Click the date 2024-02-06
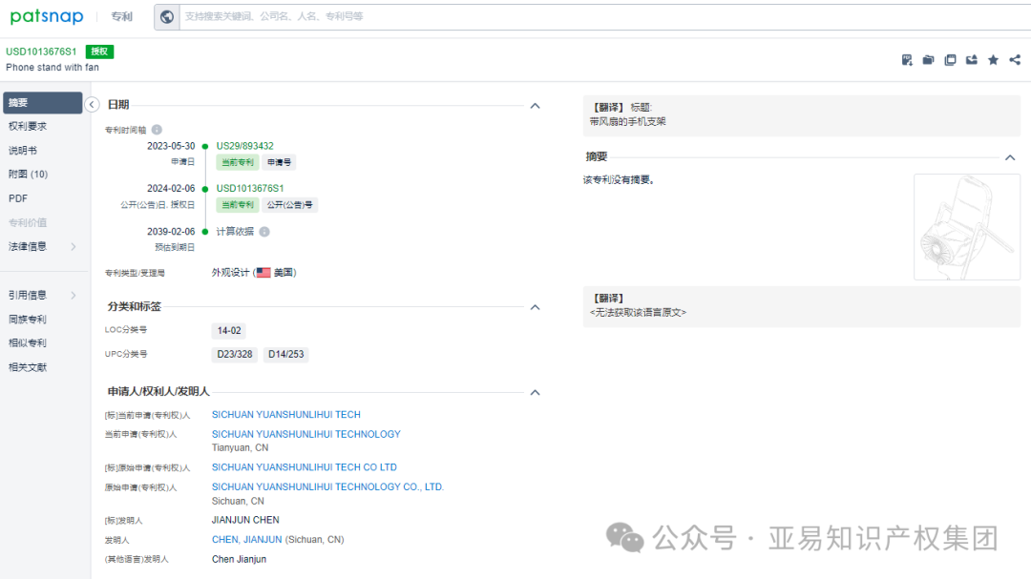This screenshot has height=579, width=1031. [x=171, y=188]
